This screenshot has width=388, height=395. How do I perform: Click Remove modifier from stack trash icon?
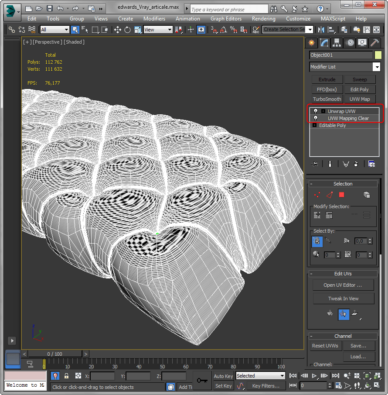[356, 164]
